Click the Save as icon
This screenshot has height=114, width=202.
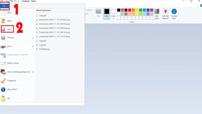[3, 38]
